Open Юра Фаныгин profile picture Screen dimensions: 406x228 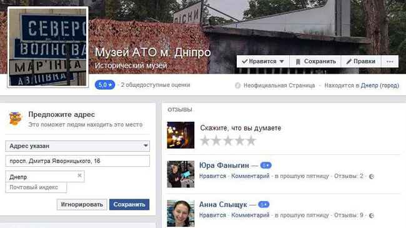pos(181,174)
